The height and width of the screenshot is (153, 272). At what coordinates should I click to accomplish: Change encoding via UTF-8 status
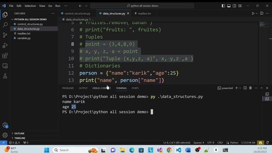pyautogui.click(x=211, y=143)
